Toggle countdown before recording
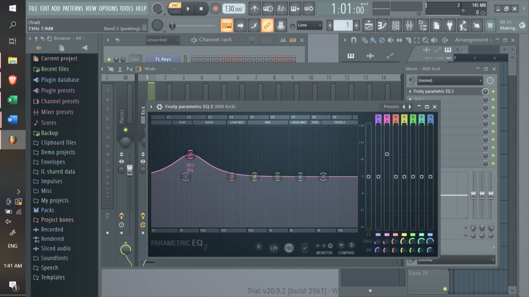 [x=281, y=9]
